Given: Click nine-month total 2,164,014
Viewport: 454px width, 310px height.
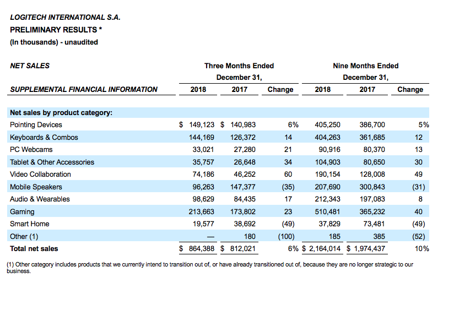Looking at the screenshot, I should point(325,249).
